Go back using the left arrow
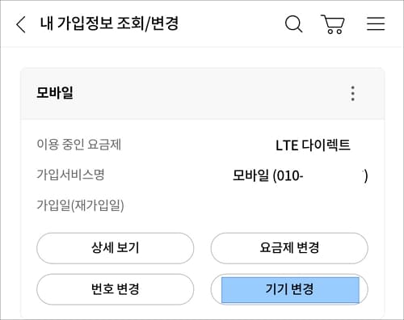The image size is (404, 320). (x=21, y=24)
